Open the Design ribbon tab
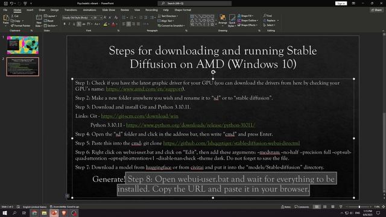 pos(55,10)
